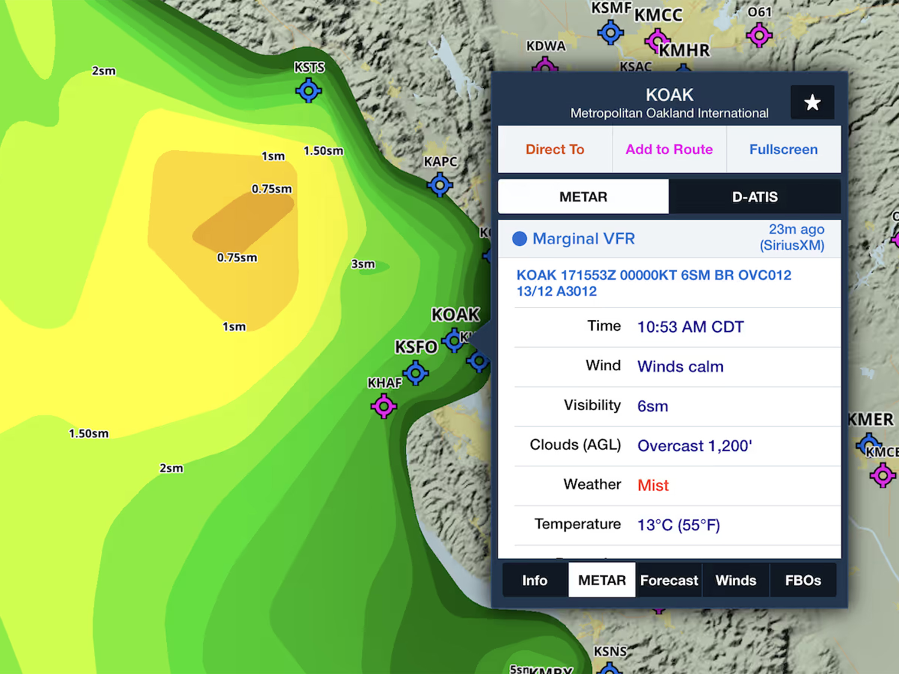Select the METAR segment toggle

point(583,197)
